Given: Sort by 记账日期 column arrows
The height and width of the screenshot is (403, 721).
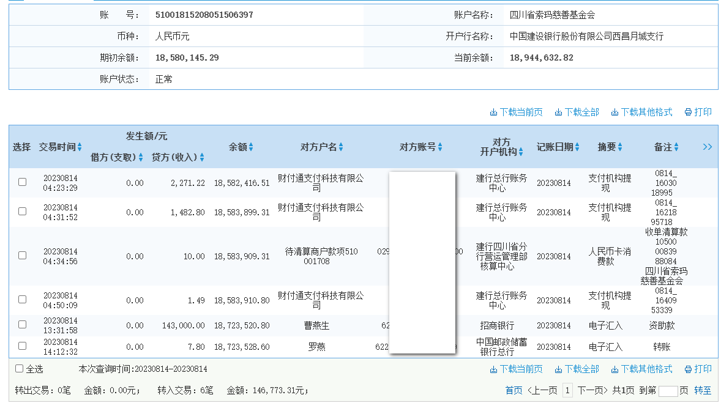Looking at the screenshot, I should 577,147.
